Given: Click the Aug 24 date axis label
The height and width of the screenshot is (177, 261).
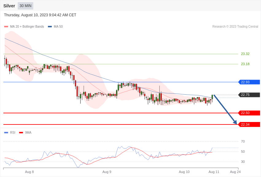Looking at the screenshot, I should click(235, 172).
